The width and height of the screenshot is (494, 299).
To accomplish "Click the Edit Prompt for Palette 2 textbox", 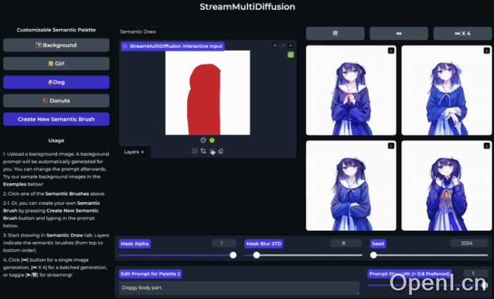I will coord(239,288).
